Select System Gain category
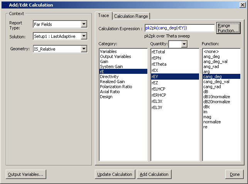Viewport: 248px width, 184px height. tap(123, 66)
